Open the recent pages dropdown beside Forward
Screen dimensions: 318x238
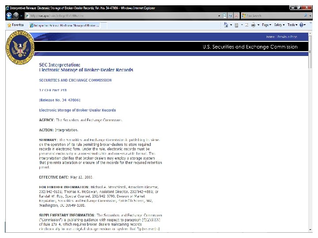coord(21,16)
